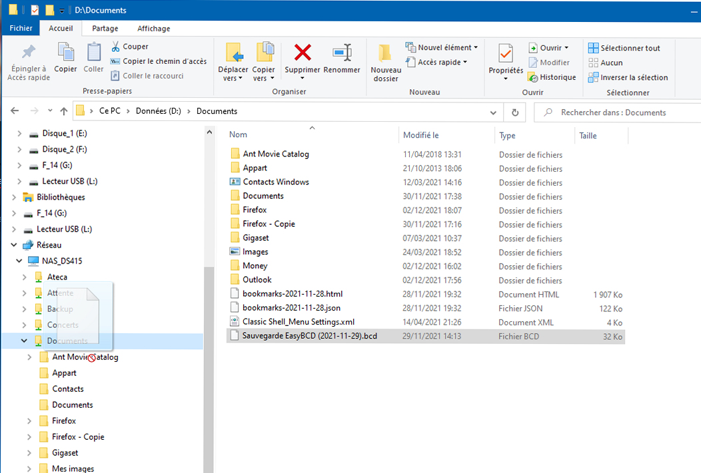The image size is (701, 473).
Task: Click the Rechercher dans Documents search field
Action: [620, 112]
